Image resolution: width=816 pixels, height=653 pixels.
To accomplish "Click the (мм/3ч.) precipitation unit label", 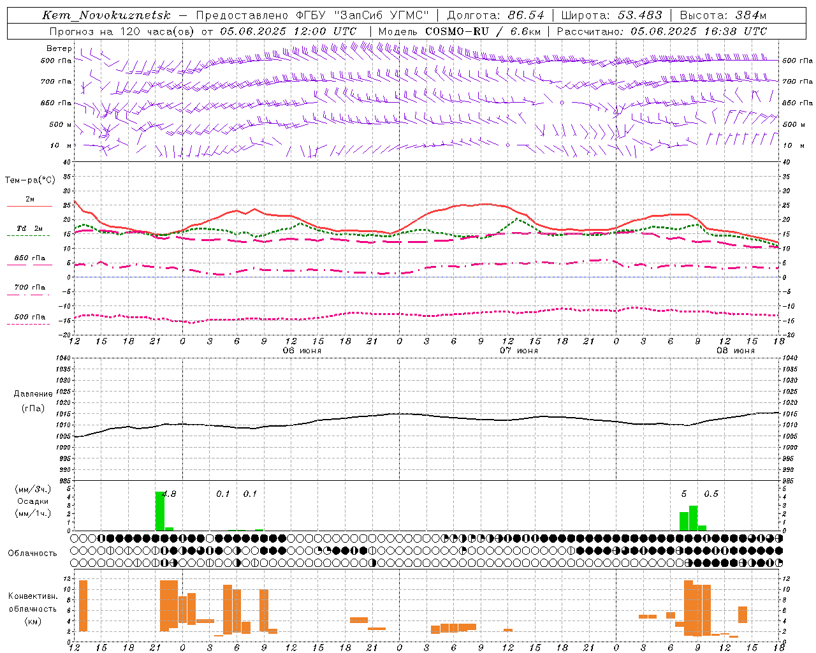I will click(33, 489).
